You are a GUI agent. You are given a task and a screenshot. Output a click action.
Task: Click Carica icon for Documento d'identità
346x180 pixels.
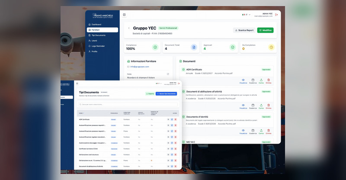[261, 132]
